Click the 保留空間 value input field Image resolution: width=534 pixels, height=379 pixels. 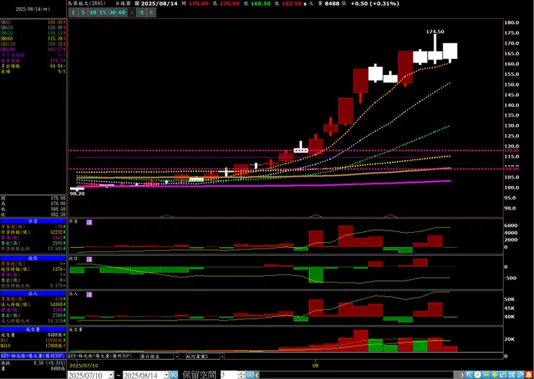pos(229,375)
